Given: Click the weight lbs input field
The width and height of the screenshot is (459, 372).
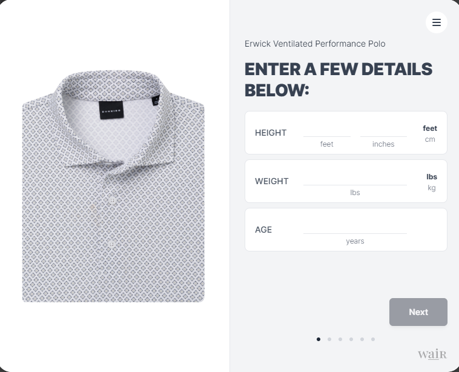Looking at the screenshot, I should point(355,180).
